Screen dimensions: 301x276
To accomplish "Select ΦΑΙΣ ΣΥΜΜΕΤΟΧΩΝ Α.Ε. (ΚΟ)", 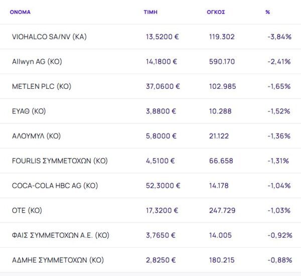I will click(60, 235).
